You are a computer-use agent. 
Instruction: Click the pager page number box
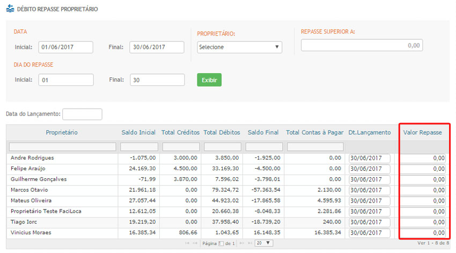[x=220, y=243]
